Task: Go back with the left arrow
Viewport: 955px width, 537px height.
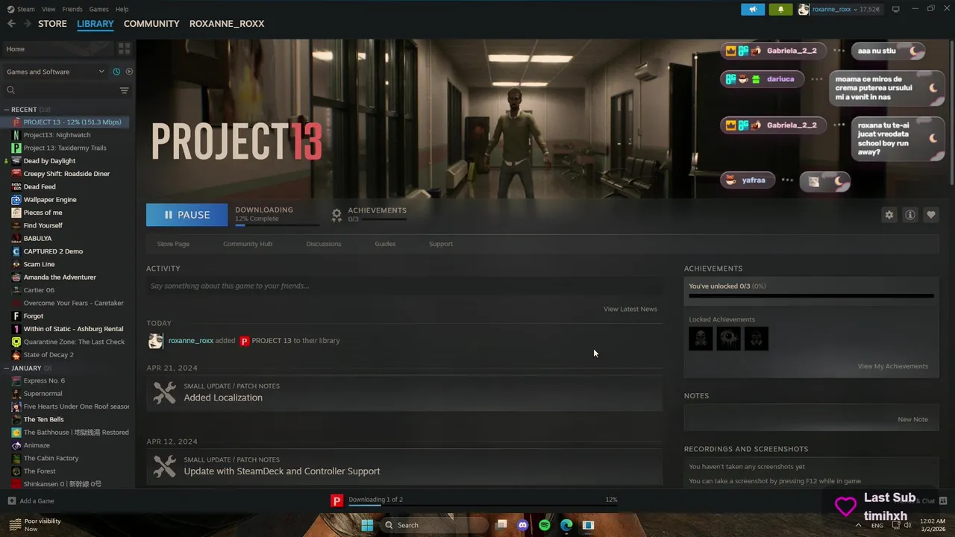Action: 11,24
